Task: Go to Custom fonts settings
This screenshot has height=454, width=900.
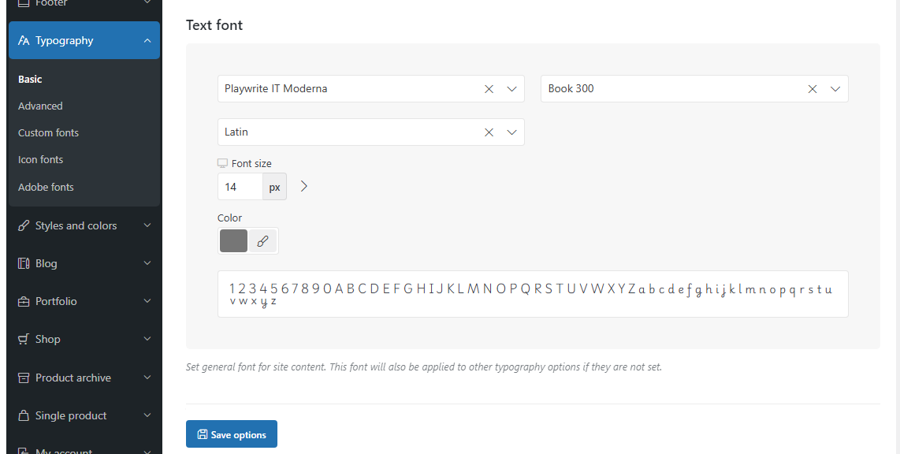Action: coord(48,132)
